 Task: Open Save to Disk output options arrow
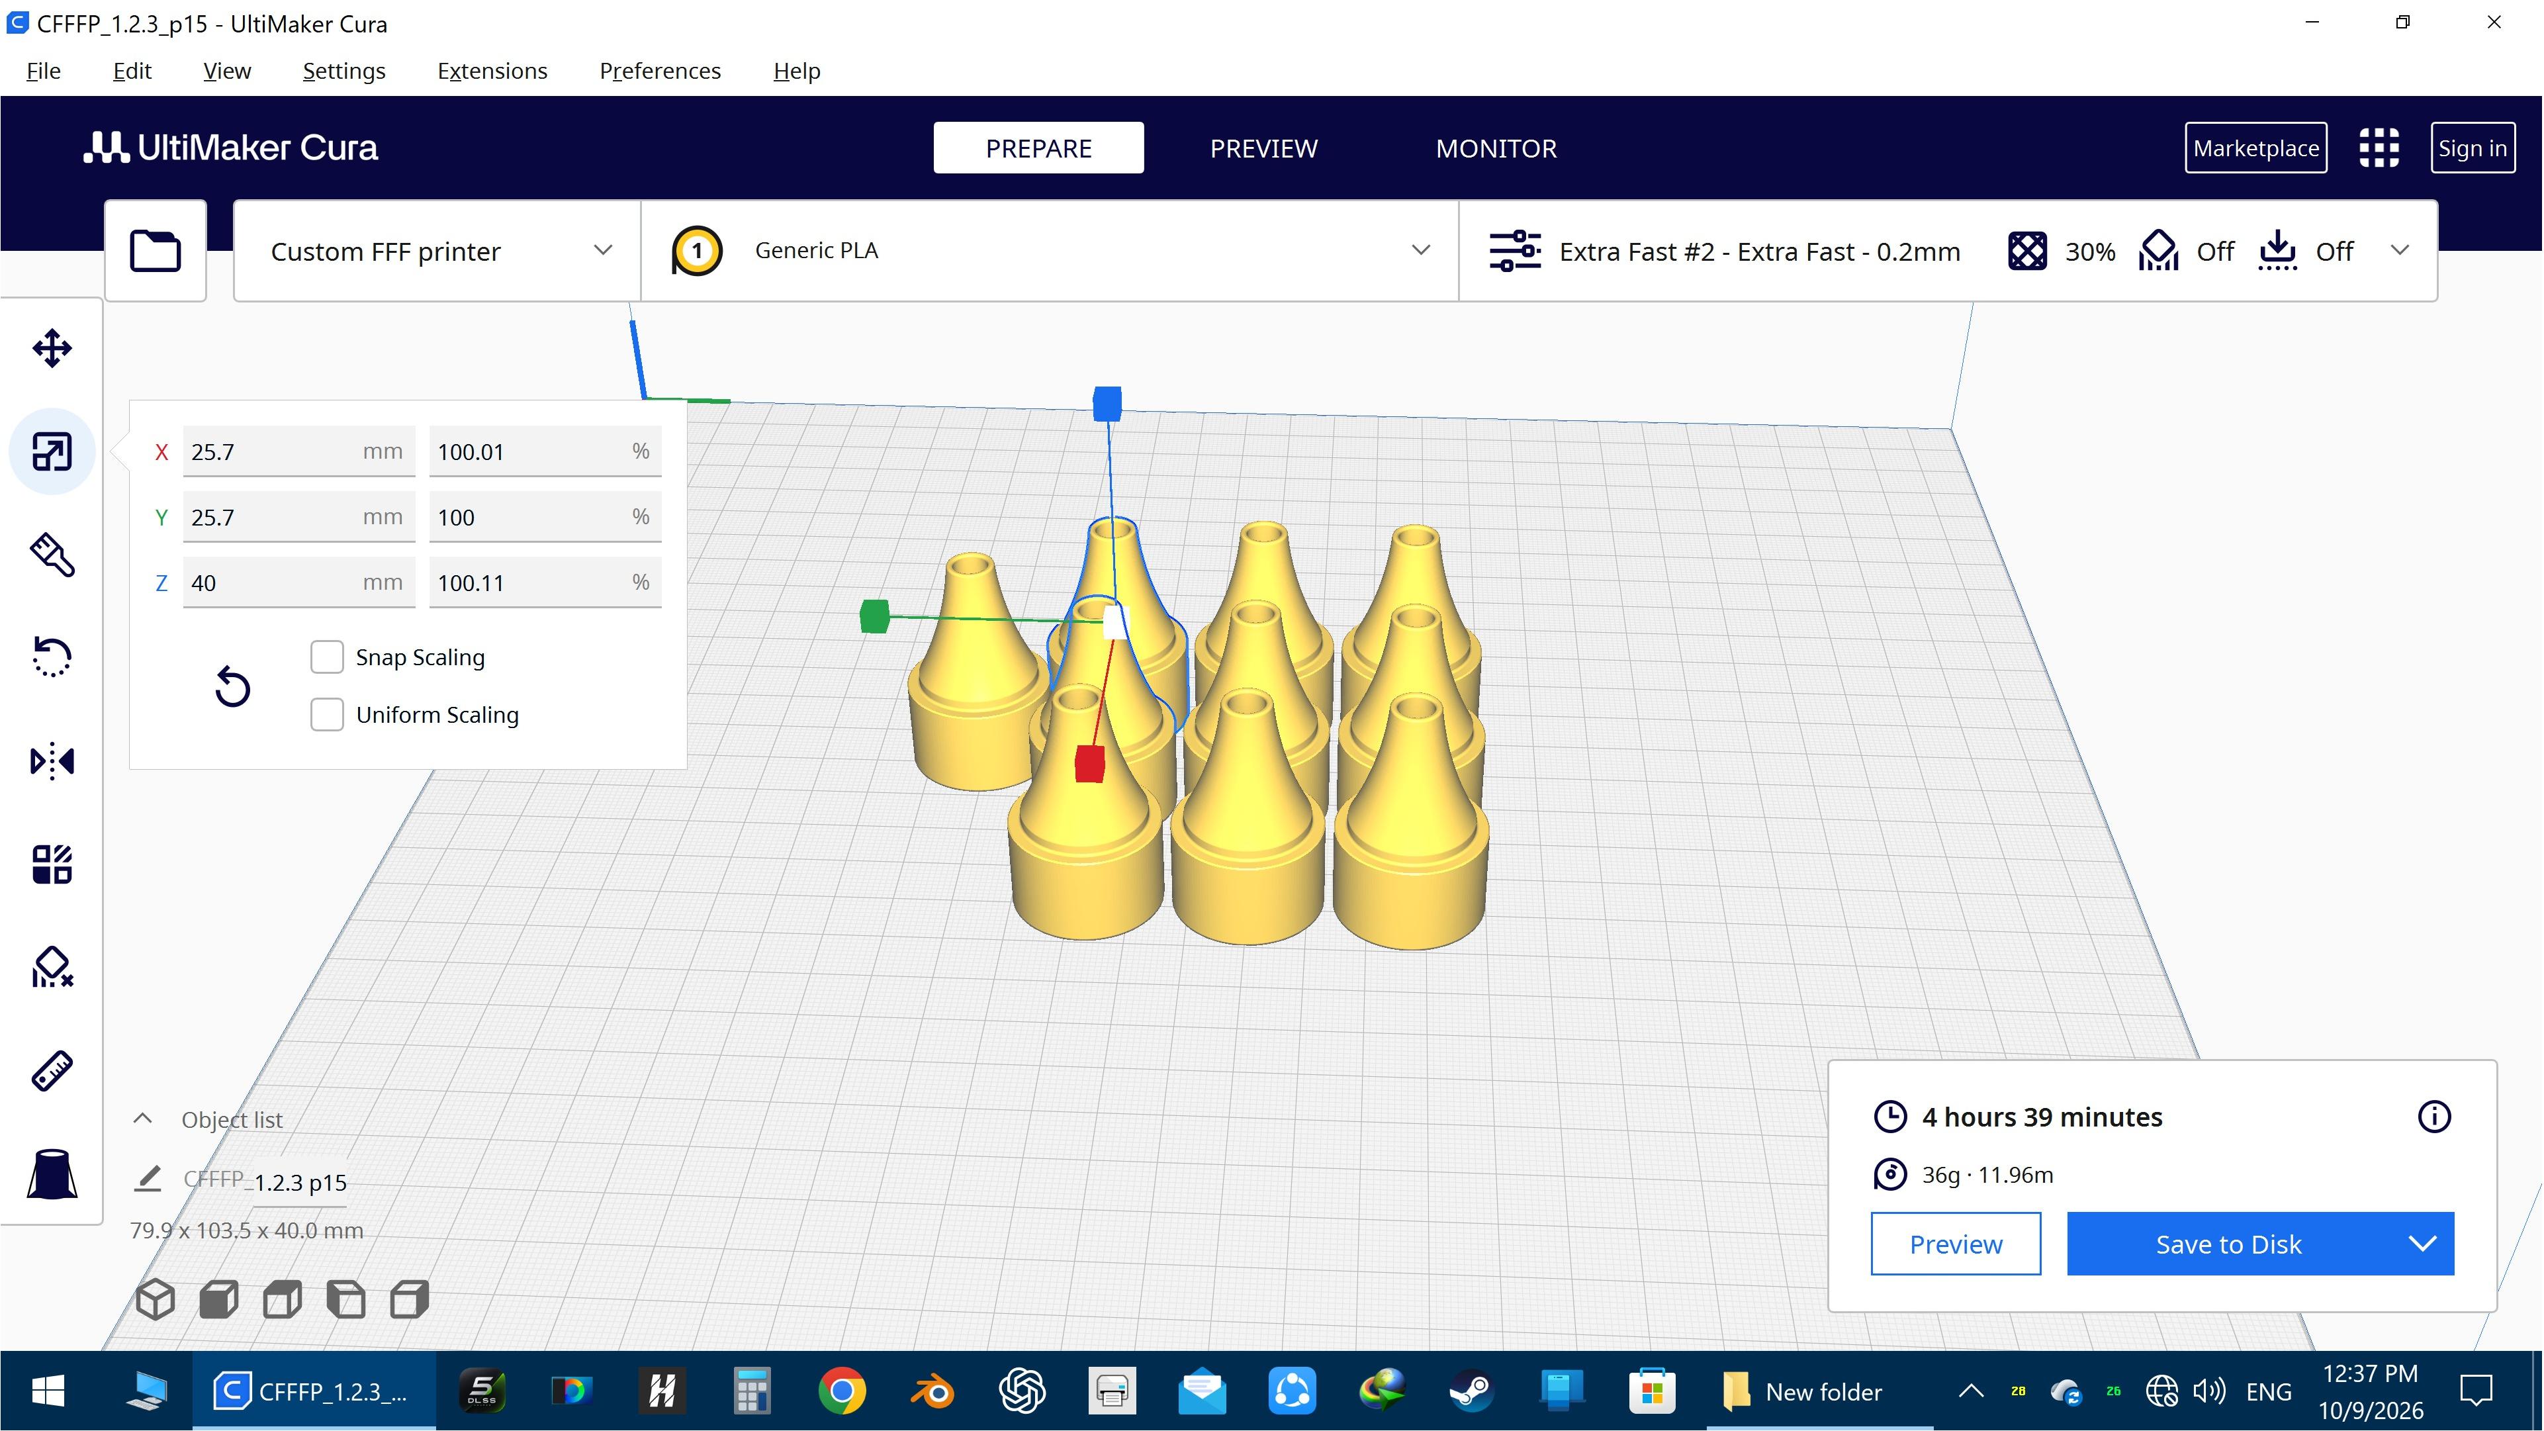2422,1244
